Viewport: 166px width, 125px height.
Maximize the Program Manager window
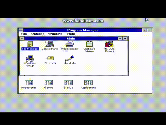coord(149,30)
